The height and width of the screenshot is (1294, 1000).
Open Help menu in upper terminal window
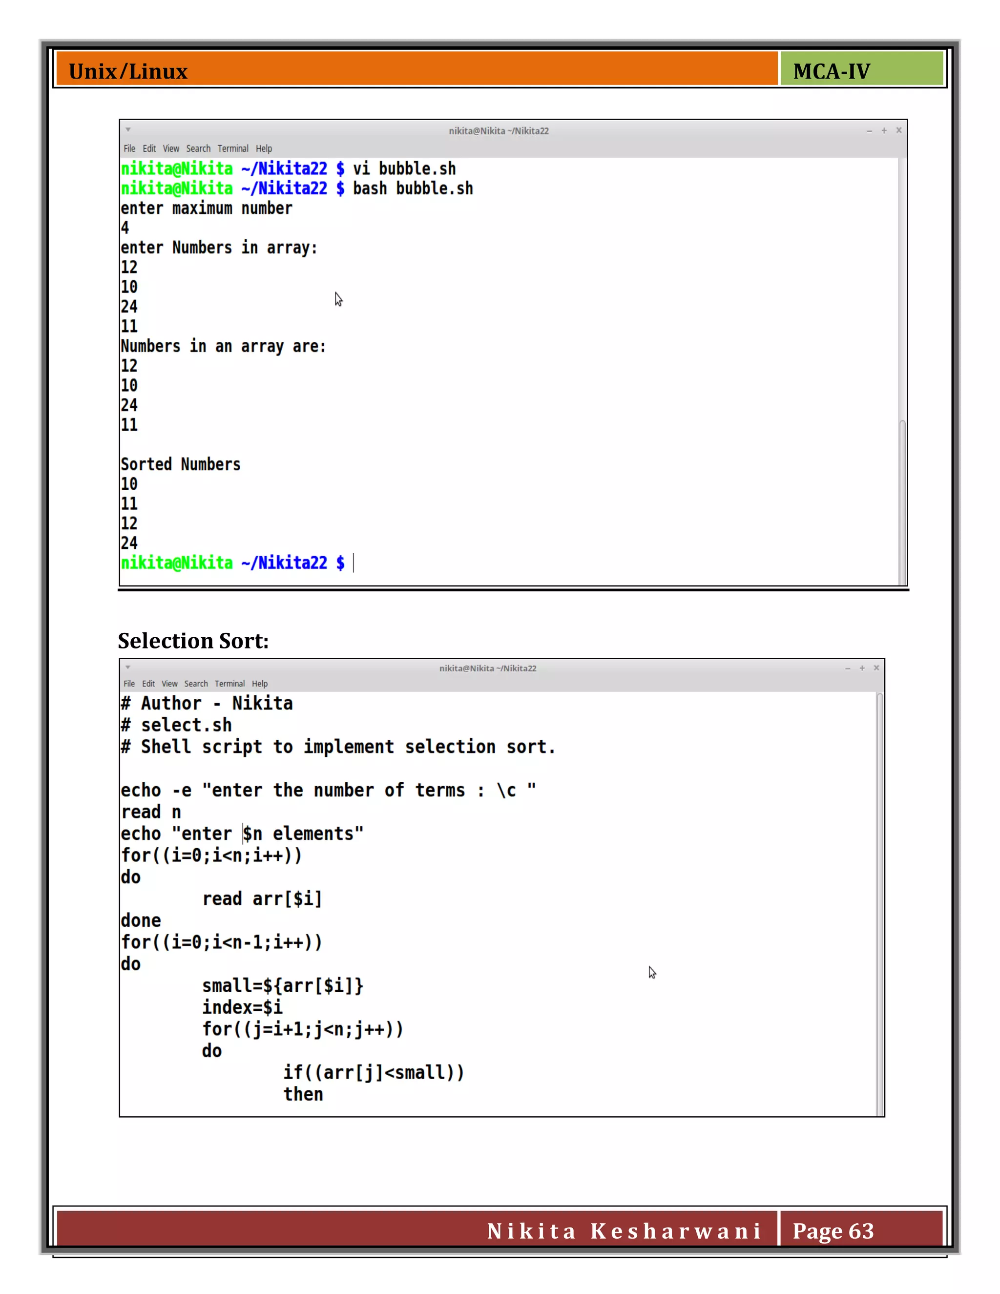click(x=264, y=149)
